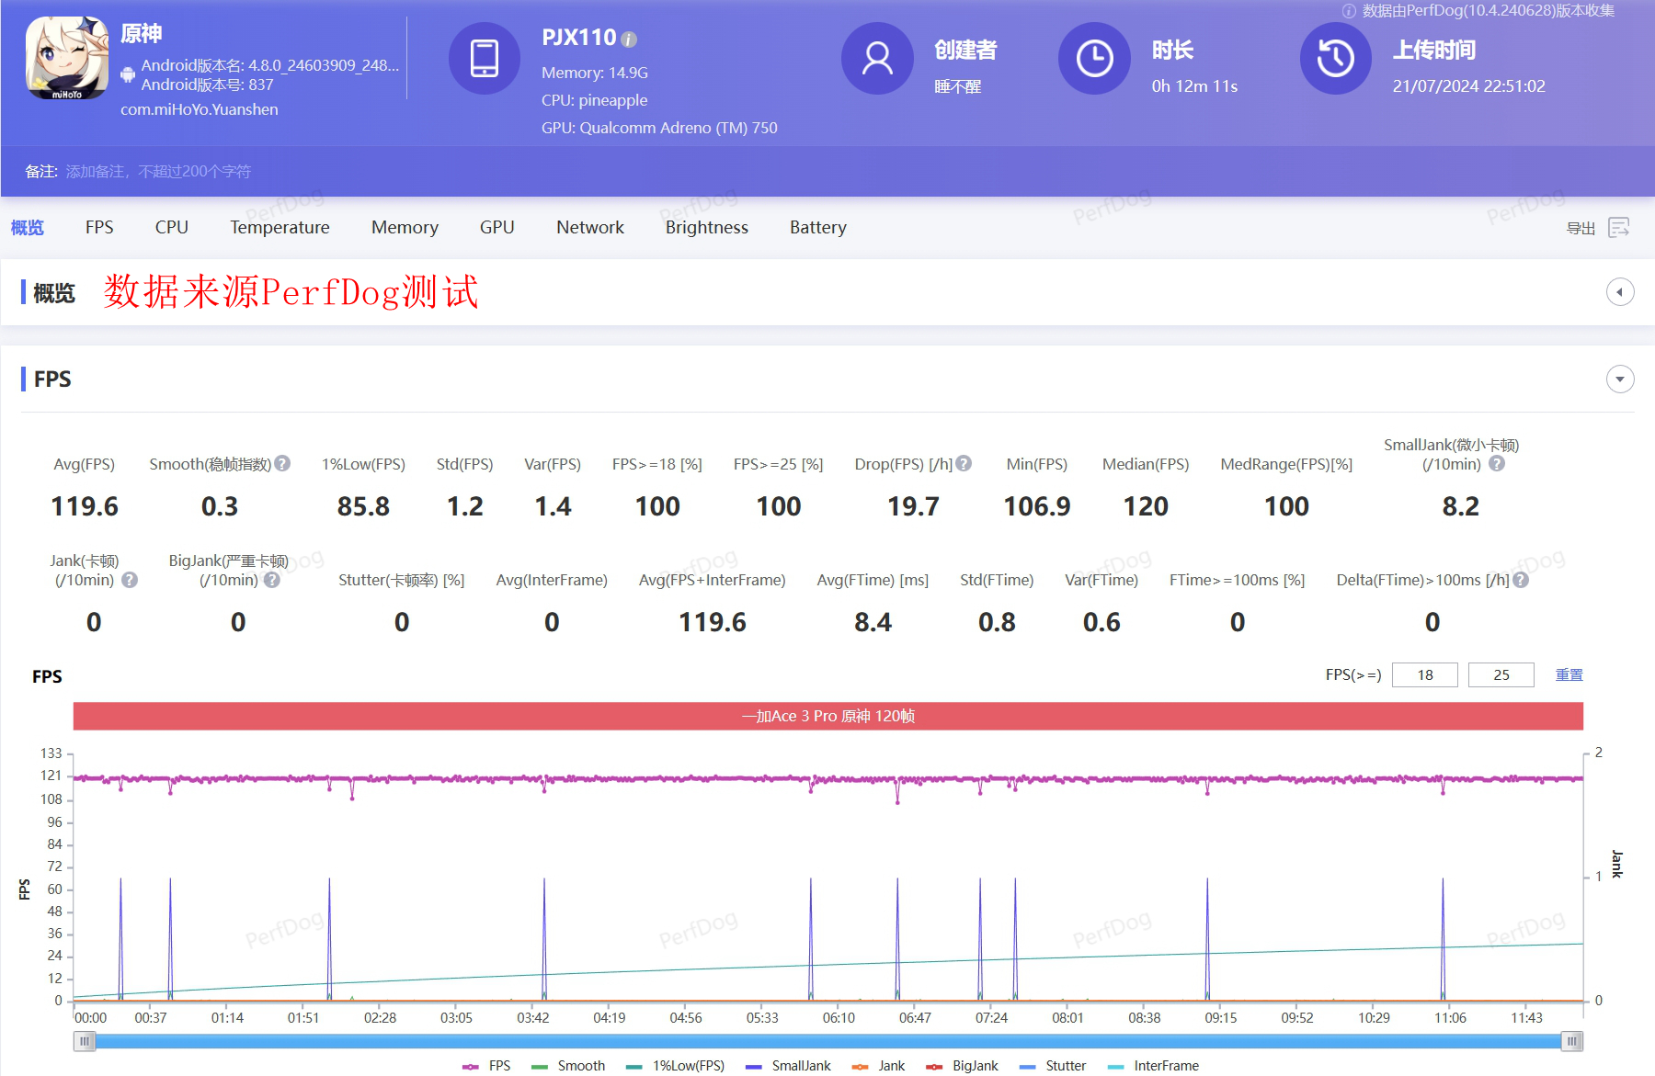Viewport: 1655px width, 1076px height.
Task: Click the FPS threshold field showing 18
Action: coord(1424,675)
